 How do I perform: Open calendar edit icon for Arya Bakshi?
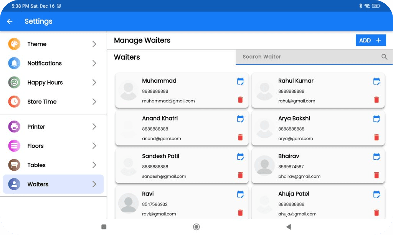(376, 119)
